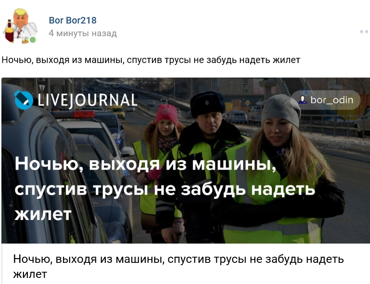Click the yellow taxi in the background

click(116, 111)
